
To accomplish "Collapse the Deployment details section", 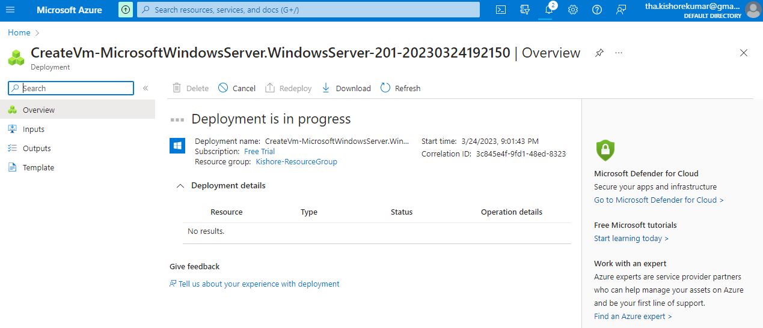I will (180, 186).
